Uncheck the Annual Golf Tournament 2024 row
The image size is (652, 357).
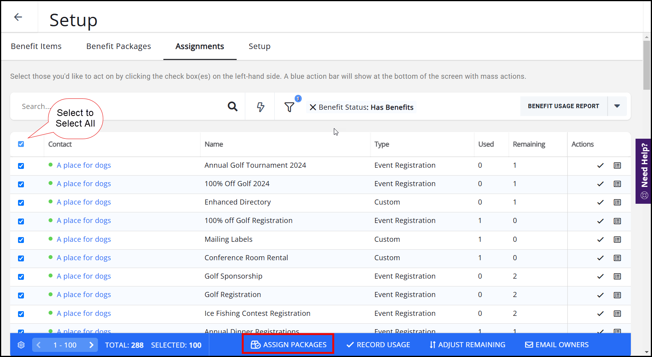[x=21, y=166]
